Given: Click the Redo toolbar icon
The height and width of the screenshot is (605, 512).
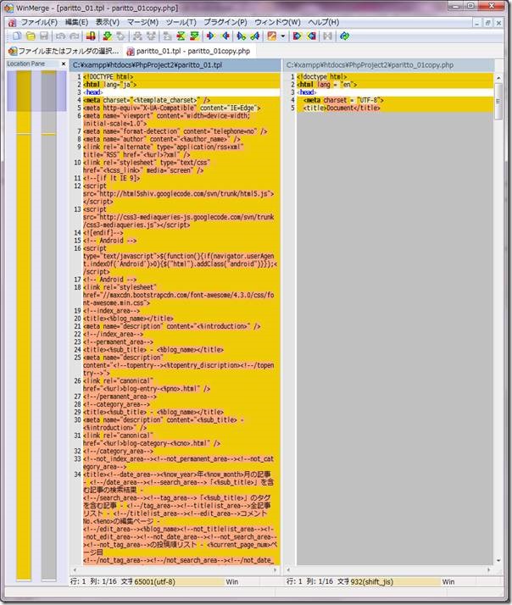Looking at the screenshot, I should (74, 36).
